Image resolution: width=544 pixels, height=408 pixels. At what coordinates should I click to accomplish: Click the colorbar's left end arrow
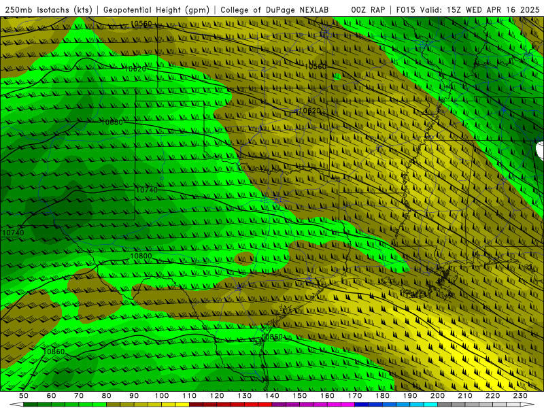(16, 405)
